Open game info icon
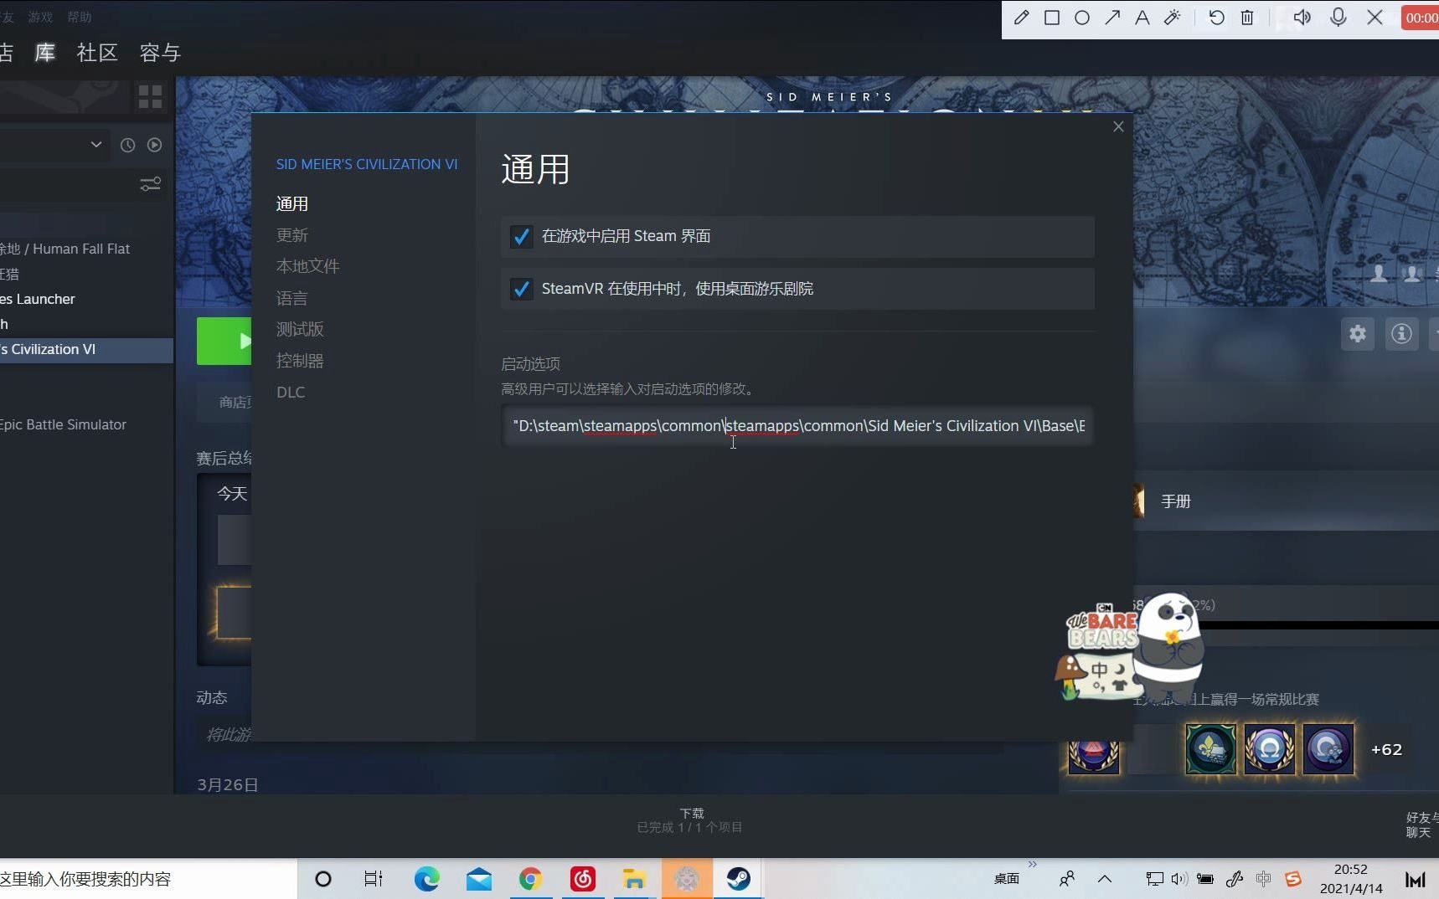 pos(1401,334)
